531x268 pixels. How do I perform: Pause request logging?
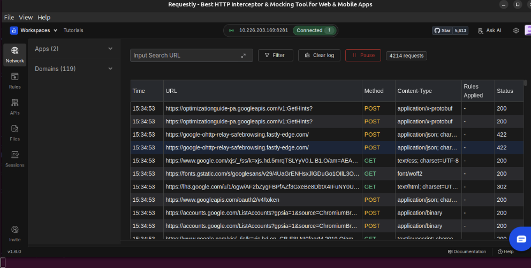click(363, 56)
